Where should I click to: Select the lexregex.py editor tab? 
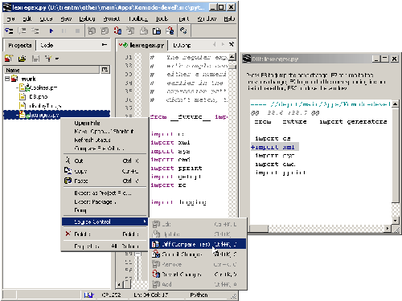point(142,45)
